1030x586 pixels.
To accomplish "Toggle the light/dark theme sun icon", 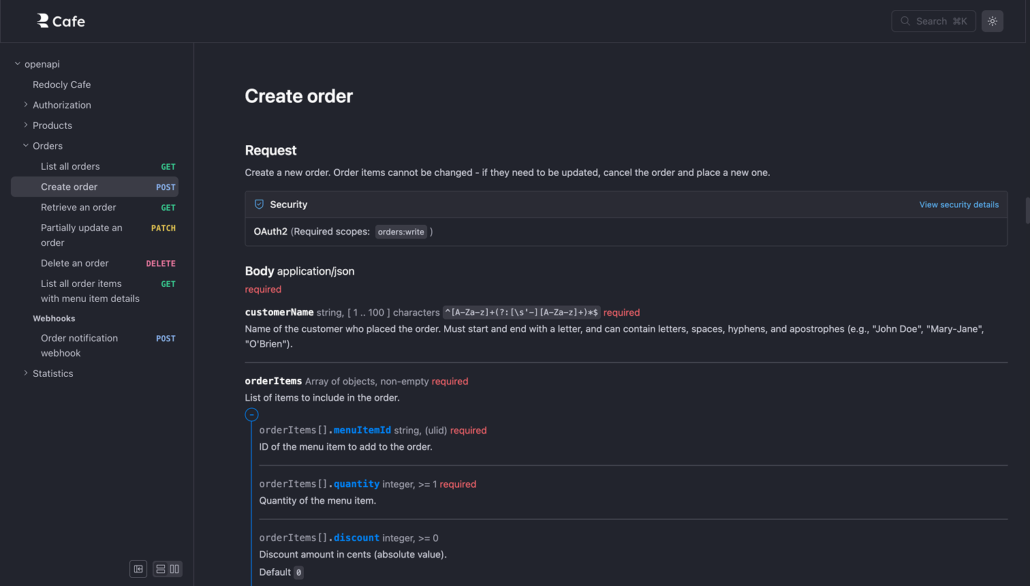I will tap(993, 21).
